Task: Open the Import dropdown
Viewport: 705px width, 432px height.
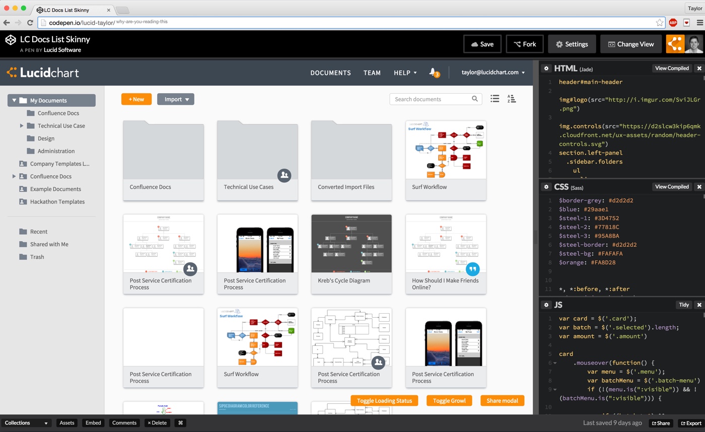Action: click(175, 99)
